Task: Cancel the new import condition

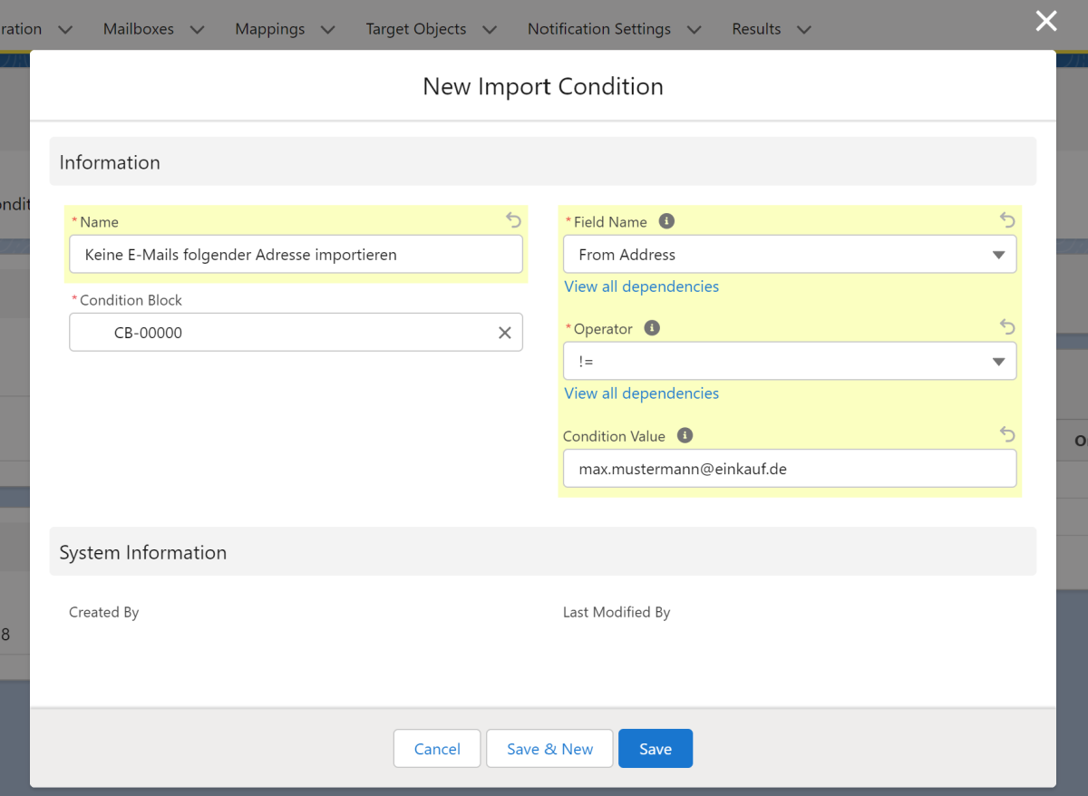Action: 437,749
